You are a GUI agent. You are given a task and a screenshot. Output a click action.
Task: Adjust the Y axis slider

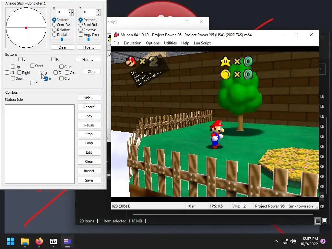89,40
